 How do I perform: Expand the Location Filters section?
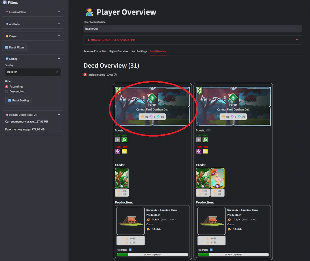(x=33, y=12)
